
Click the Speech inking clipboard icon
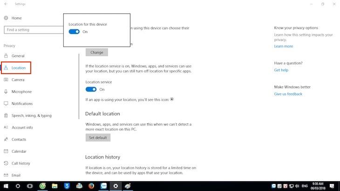[x=6, y=116]
